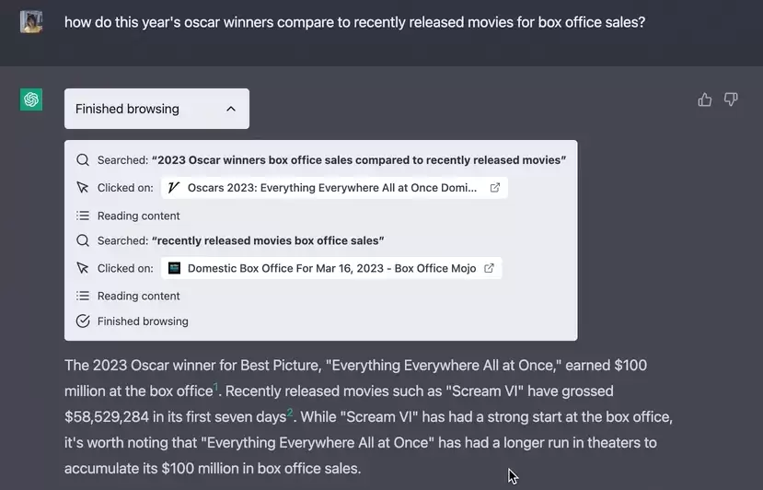
Task: Click the first Reading content list icon
Action: coord(83,216)
